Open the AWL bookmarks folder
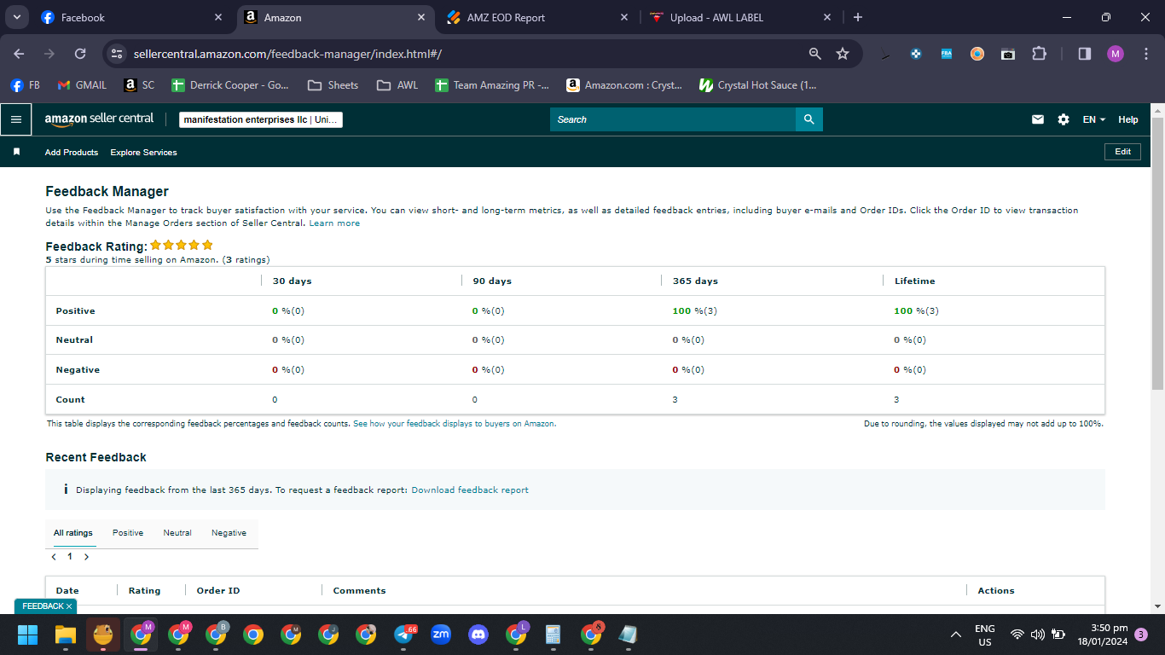 (x=397, y=85)
